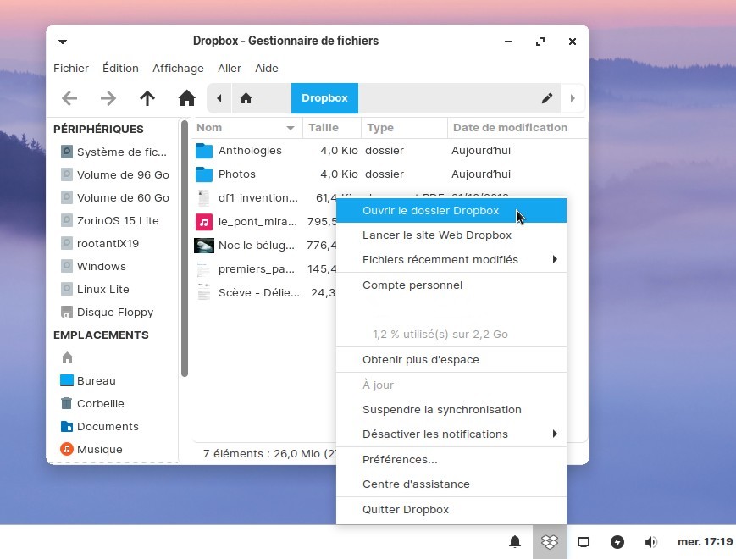This screenshot has width=736, height=559.
Task: Click the power manager icon in the taskbar
Action: point(617,542)
